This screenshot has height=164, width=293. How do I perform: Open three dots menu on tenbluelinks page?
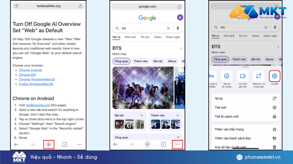tap(79, 145)
